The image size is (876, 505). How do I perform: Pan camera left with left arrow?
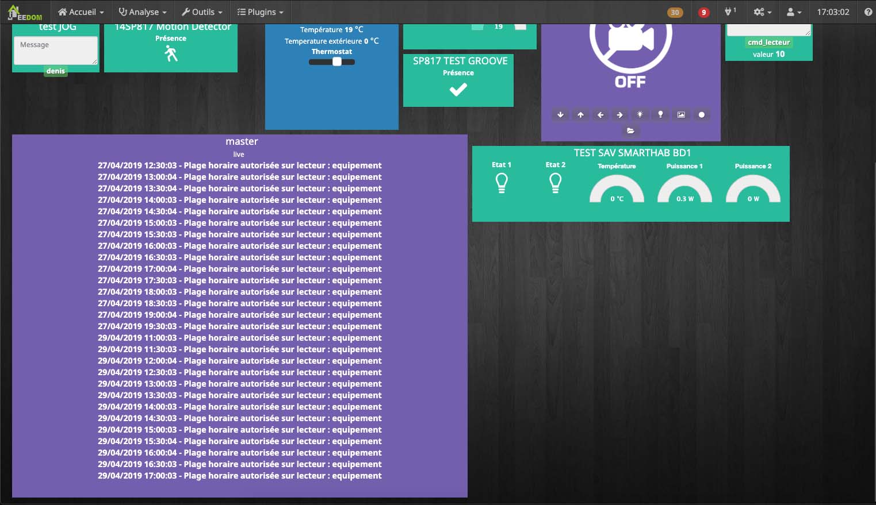600,115
